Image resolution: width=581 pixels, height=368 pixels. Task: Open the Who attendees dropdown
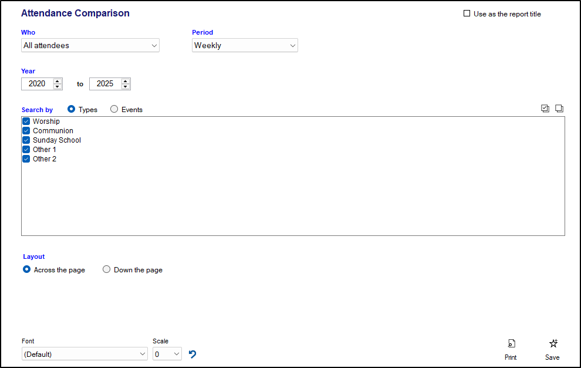[x=90, y=46]
